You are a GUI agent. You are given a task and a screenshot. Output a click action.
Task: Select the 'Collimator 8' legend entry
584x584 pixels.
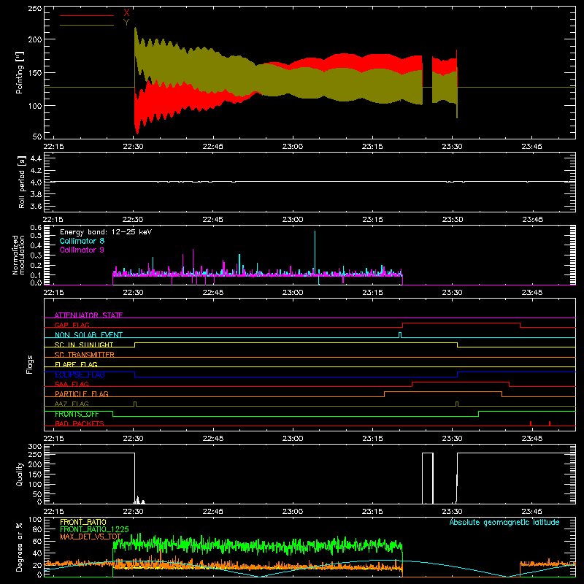click(82, 241)
